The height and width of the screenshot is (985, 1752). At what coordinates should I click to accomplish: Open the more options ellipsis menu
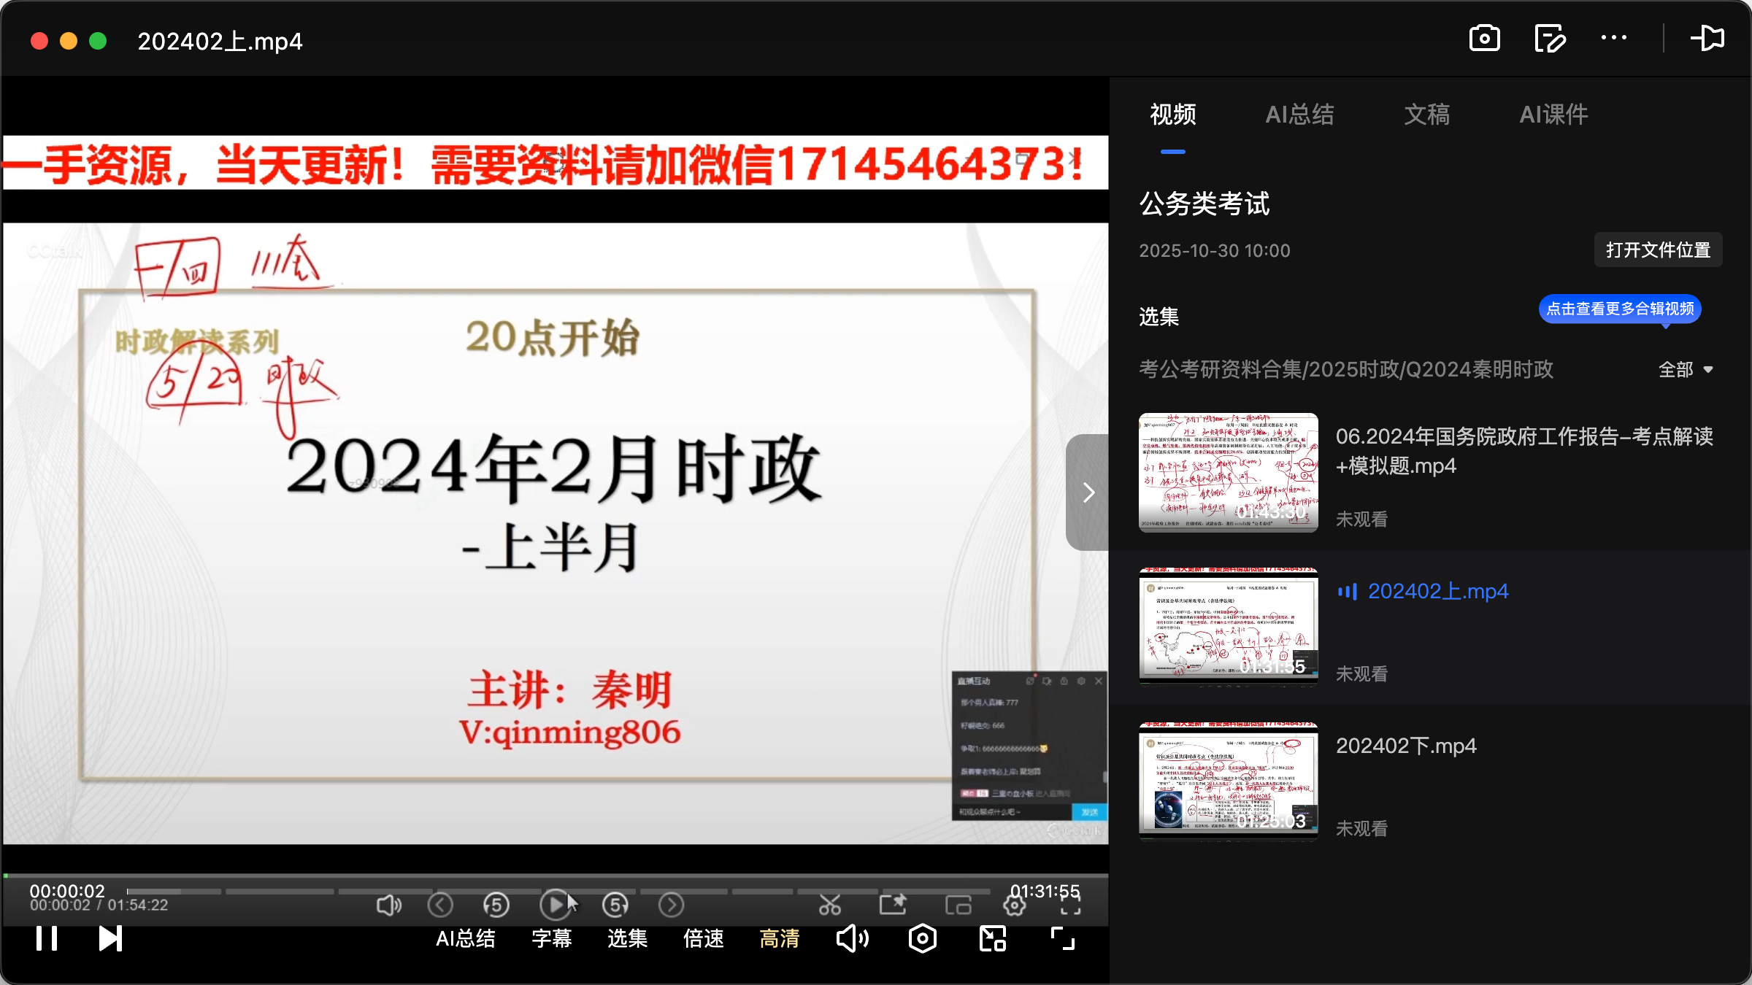point(1615,38)
